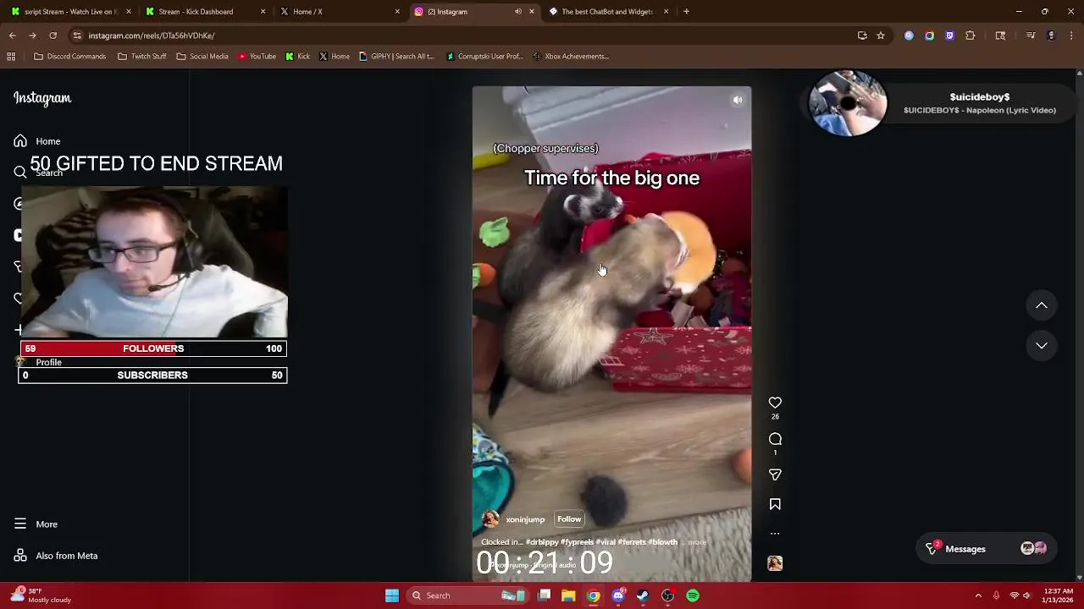This screenshot has height=609, width=1084.
Task: Open the Search item in Instagram's sidebar
Action: [x=38, y=173]
